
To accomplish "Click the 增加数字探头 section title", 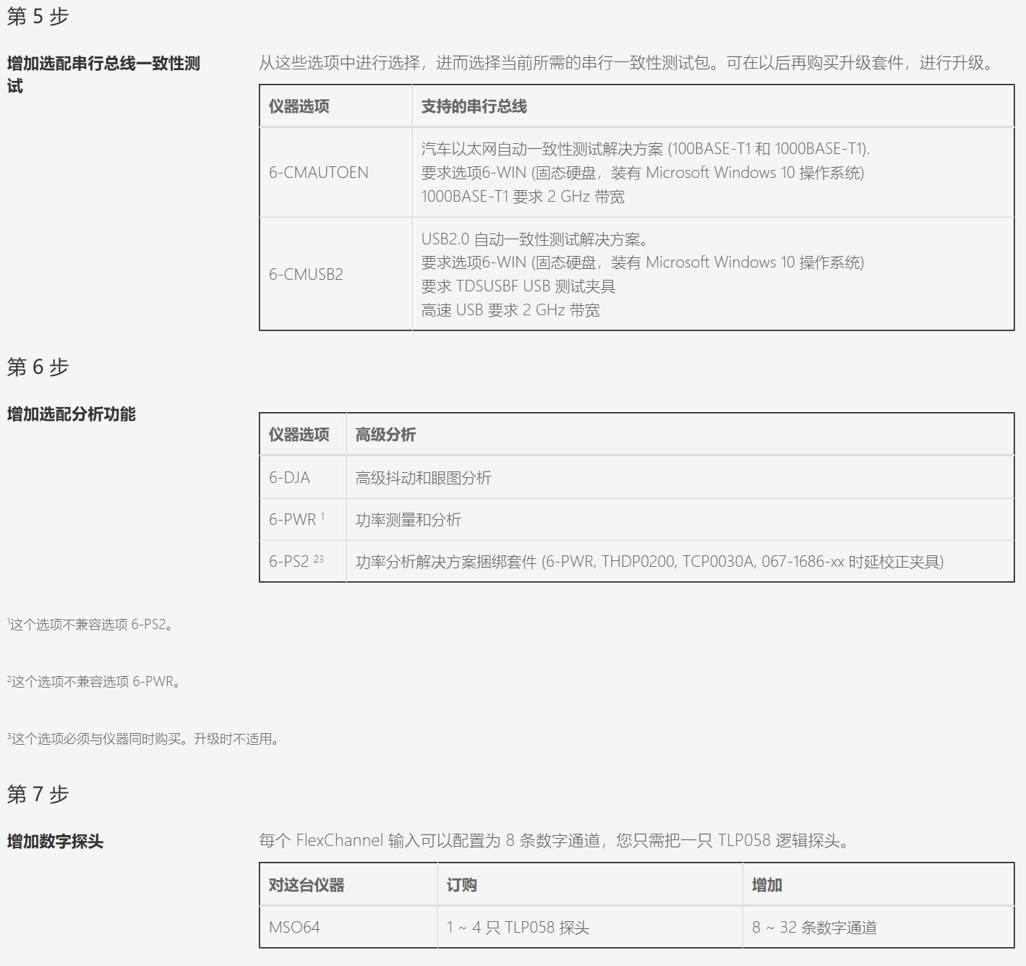I will 56,842.
